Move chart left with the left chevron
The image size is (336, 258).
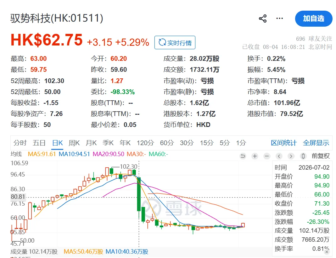coord(279,156)
